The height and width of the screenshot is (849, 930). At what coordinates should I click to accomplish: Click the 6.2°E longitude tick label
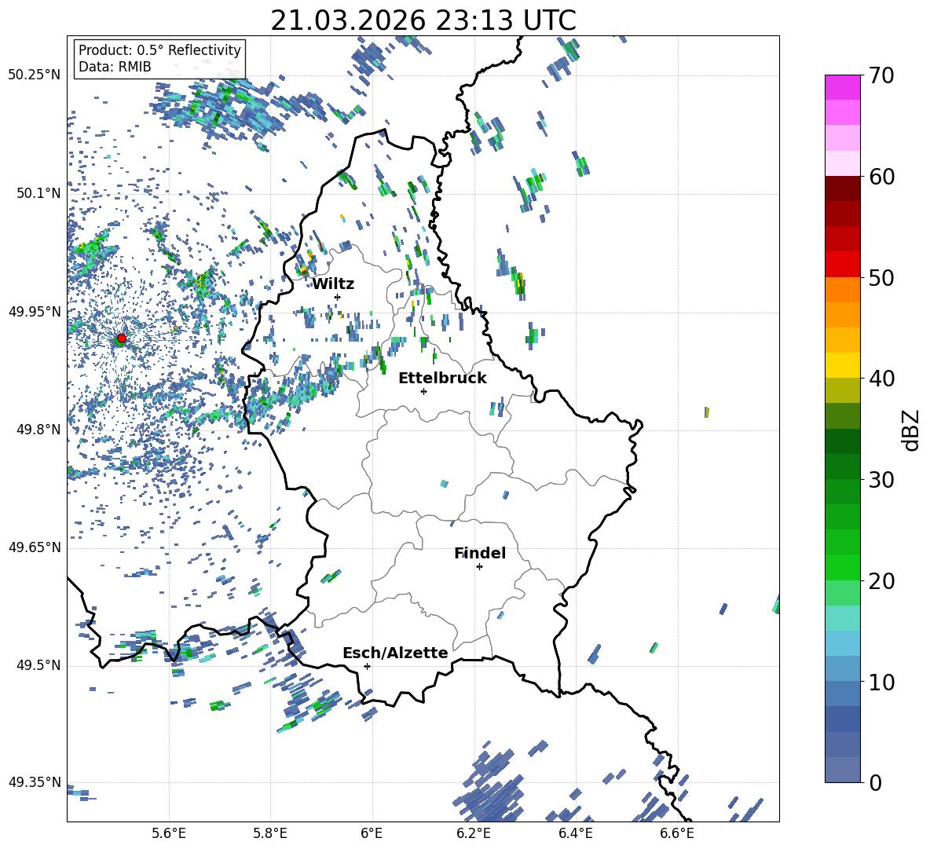click(x=474, y=833)
